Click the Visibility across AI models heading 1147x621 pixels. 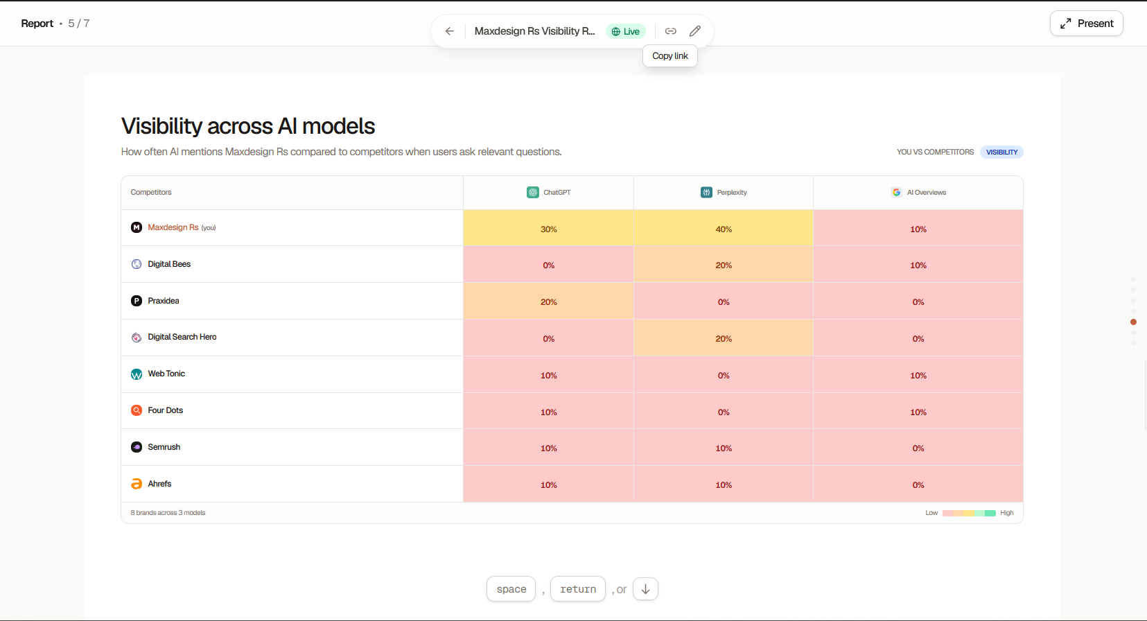[x=248, y=126]
